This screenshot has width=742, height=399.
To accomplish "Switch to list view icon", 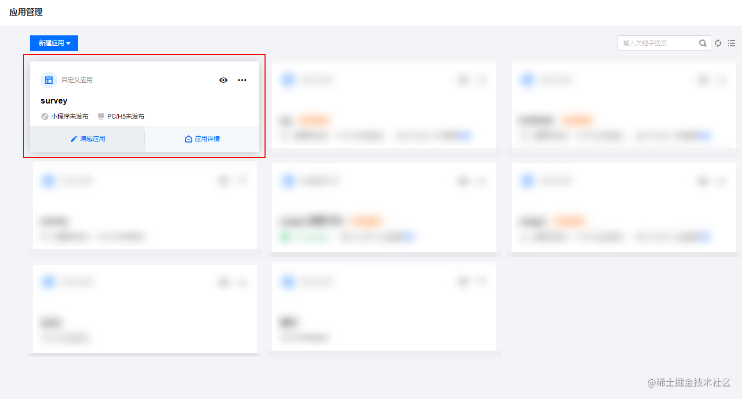I will pos(732,43).
